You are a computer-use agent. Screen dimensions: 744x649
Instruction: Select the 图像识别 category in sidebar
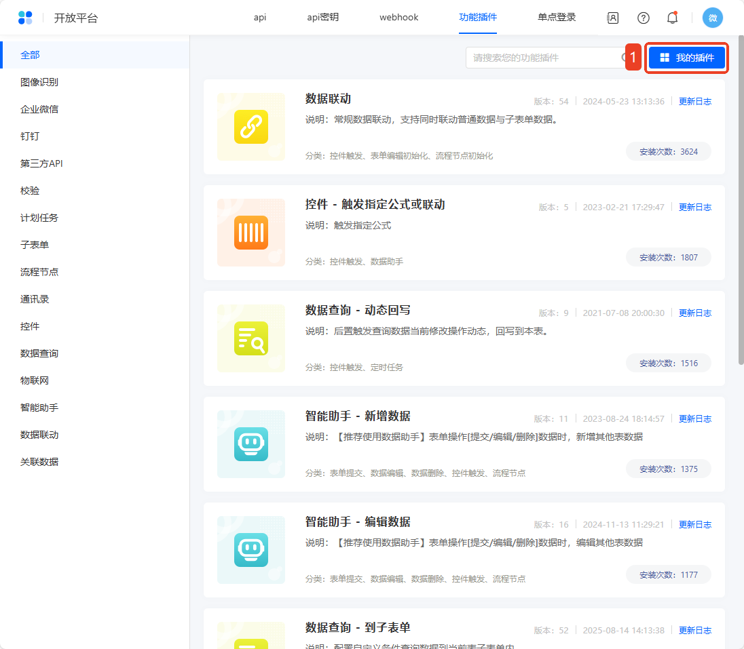[x=39, y=82]
